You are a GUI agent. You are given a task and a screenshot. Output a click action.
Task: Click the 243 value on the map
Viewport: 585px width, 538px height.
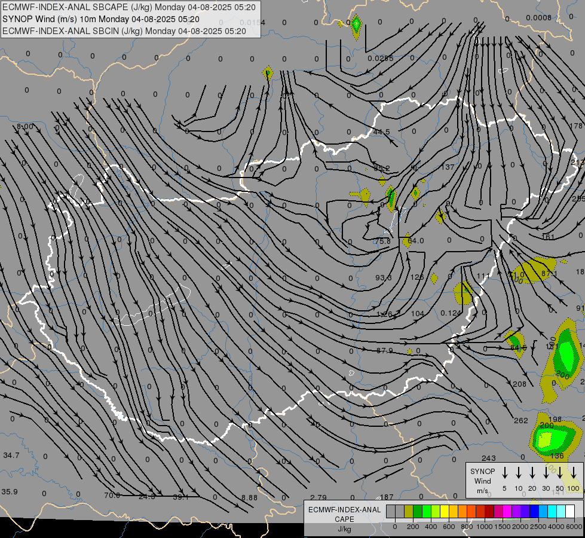click(488, 458)
